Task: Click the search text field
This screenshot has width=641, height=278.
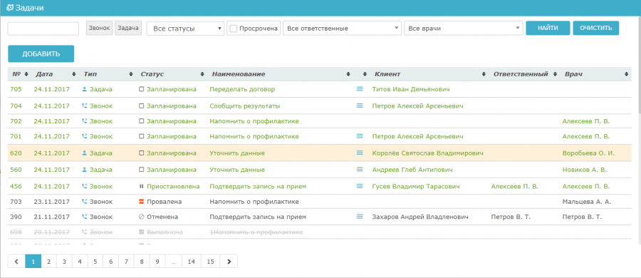Action: click(x=43, y=29)
